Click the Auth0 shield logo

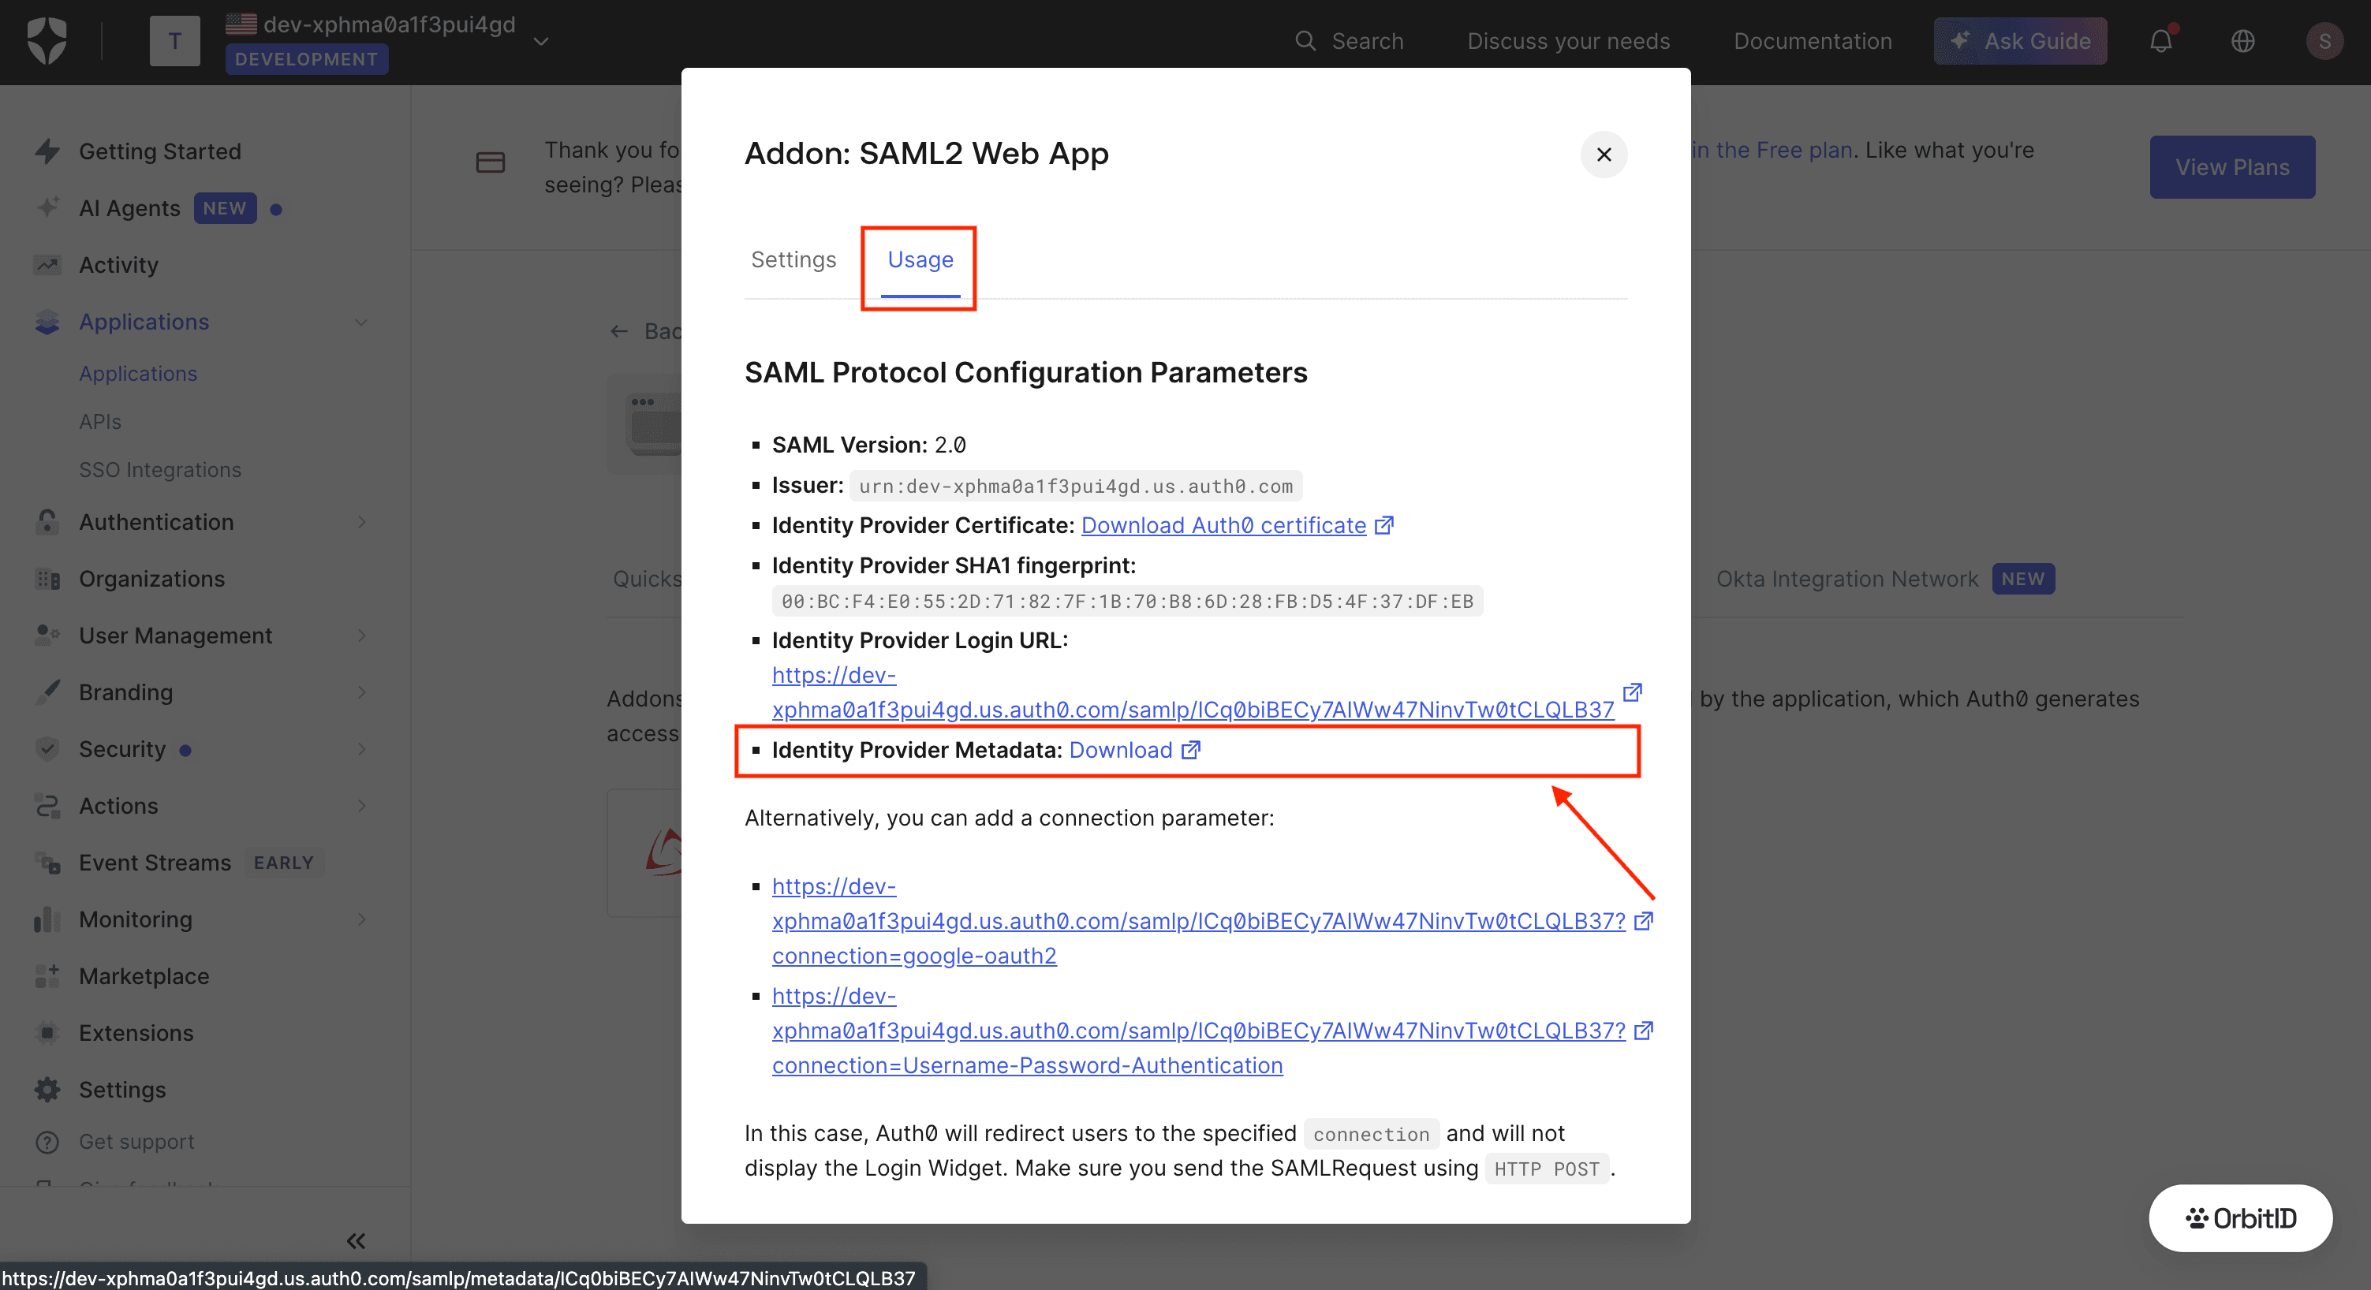tap(47, 42)
